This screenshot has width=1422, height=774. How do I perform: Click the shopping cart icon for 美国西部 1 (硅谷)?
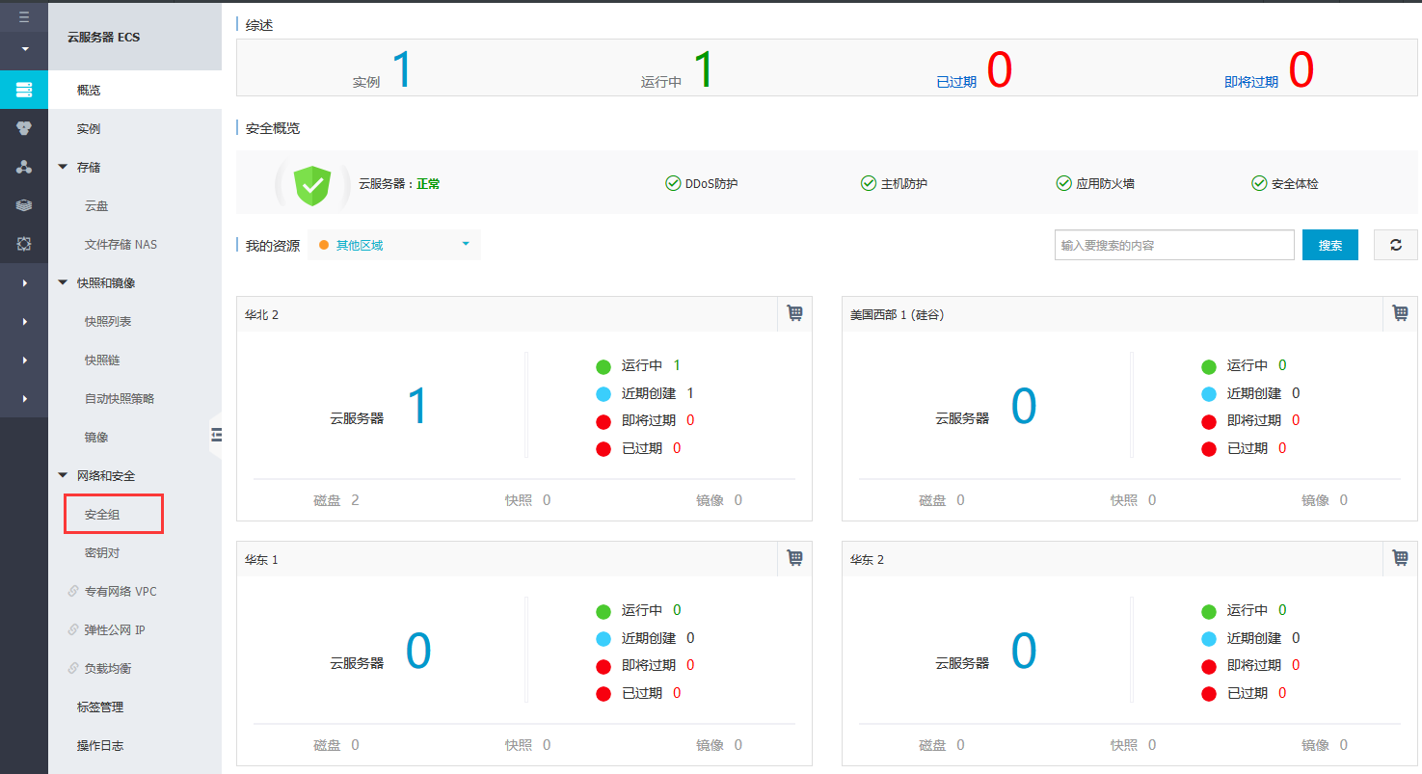(1400, 313)
